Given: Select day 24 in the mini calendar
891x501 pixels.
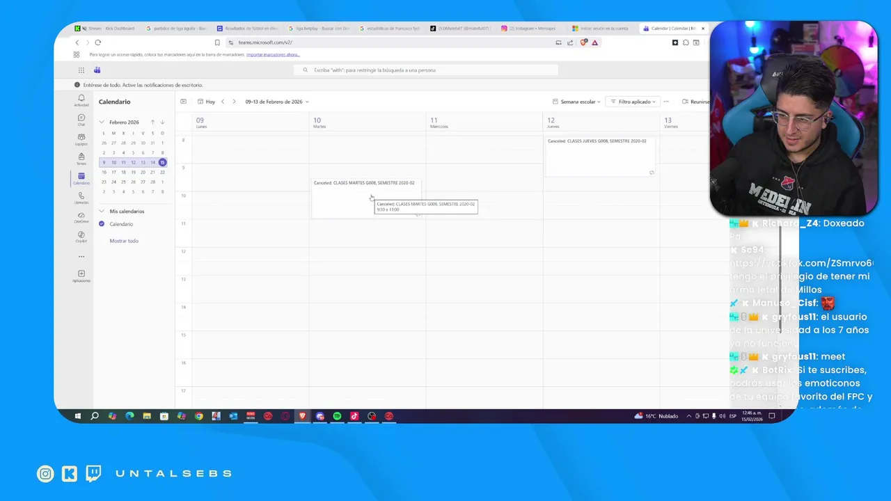Looking at the screenshot, I should click(113, 182).
